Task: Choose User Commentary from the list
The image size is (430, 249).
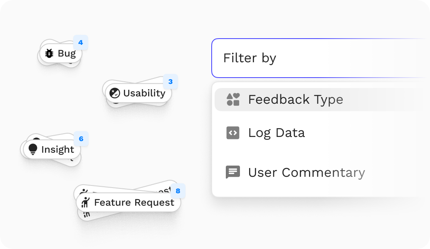Action: [322, 172]
